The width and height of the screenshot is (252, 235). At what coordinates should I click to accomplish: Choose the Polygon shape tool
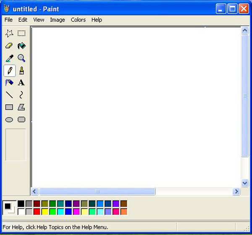click(21, 107)
